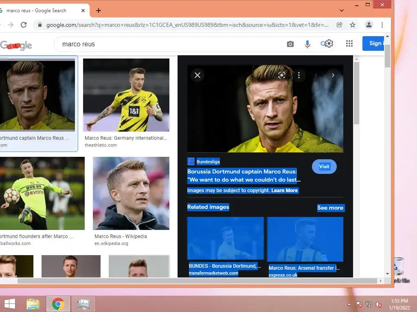
Task: Open File Explorer from the taskbar
Action: pyautogui.click(x=33, y=304)
